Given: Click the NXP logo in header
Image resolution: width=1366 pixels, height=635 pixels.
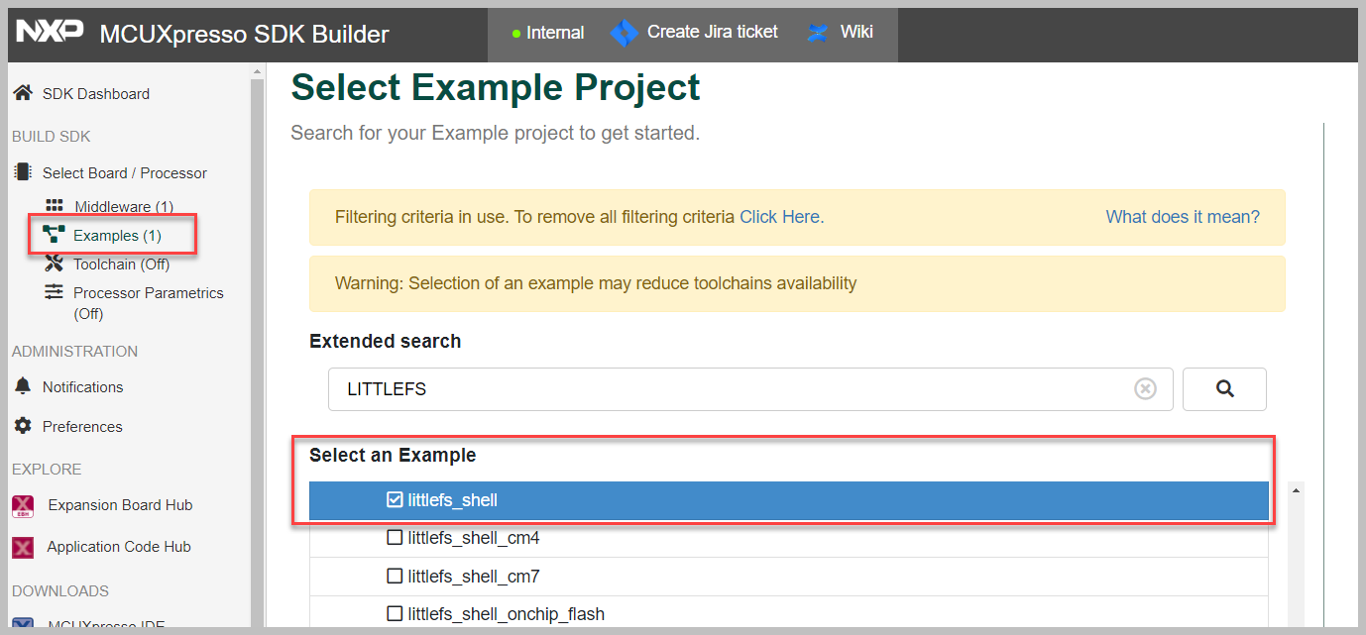Looking at the screenshot, I should [x=50, y=32].
